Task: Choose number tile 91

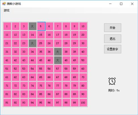Action: (x=7, y=103)
